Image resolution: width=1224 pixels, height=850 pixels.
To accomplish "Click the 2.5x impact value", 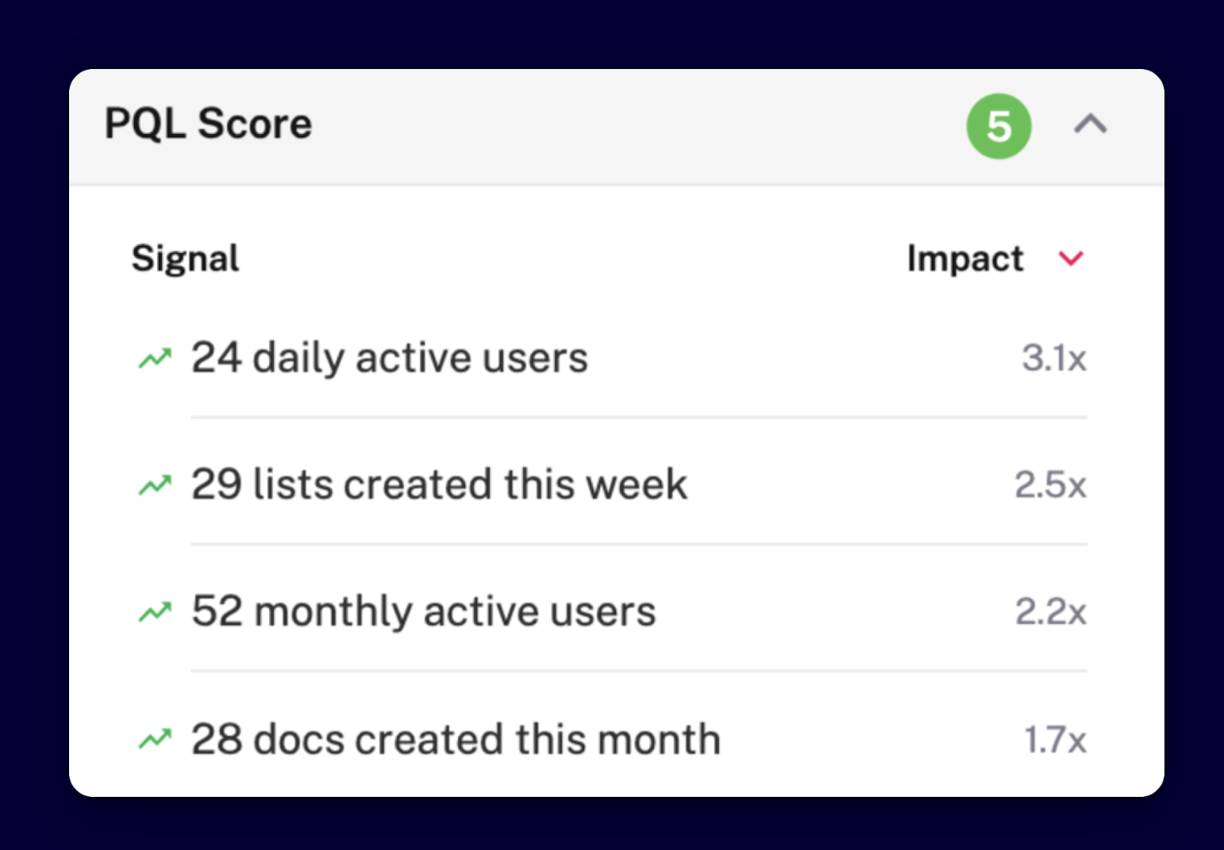I will point(1050,484).
